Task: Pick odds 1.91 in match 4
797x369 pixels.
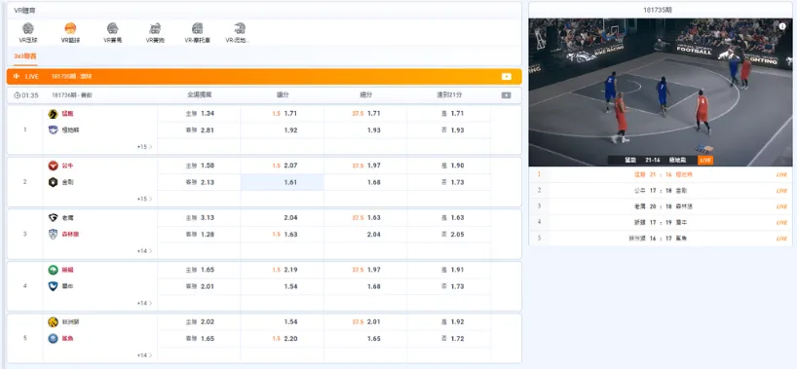Action: [x=449, y=270]
